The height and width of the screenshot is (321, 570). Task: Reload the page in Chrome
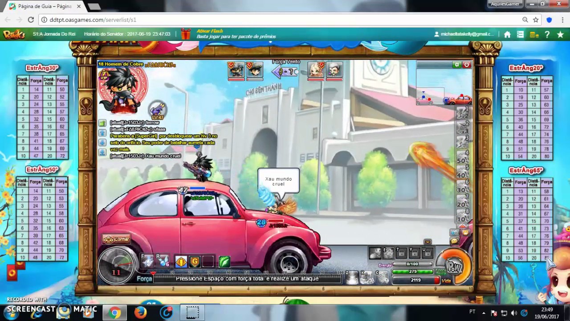coord(31,20)
